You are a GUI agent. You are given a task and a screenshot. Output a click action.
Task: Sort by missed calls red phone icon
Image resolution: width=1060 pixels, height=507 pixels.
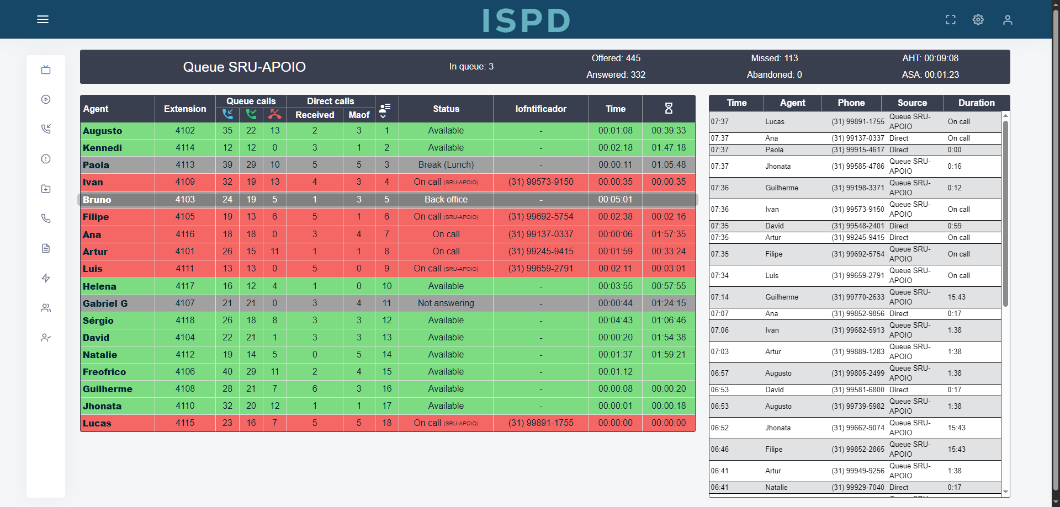275,114
